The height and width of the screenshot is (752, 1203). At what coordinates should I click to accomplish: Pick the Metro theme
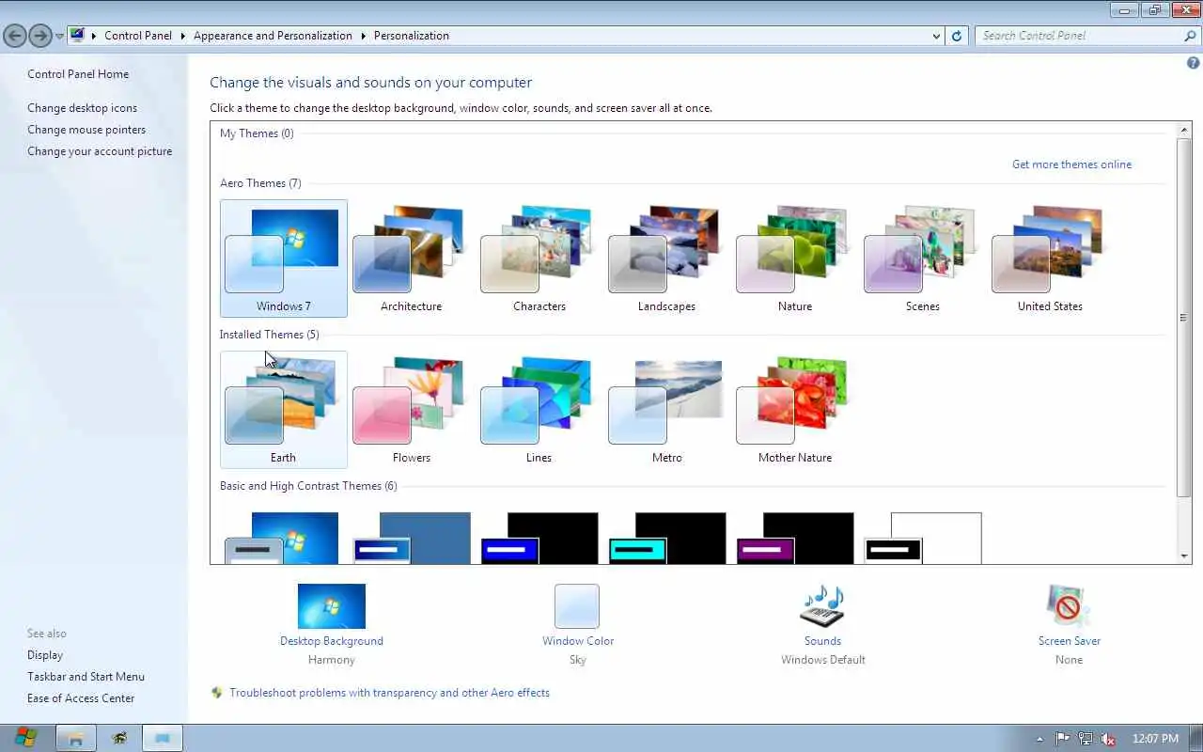[x=666, y=409]
